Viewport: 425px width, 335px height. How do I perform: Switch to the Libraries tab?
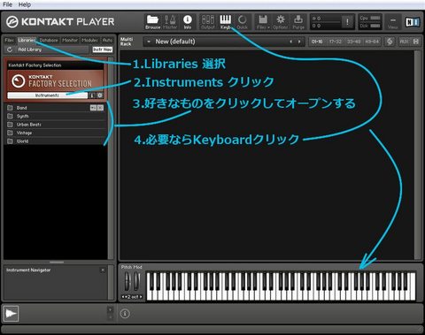coord(27,40)
